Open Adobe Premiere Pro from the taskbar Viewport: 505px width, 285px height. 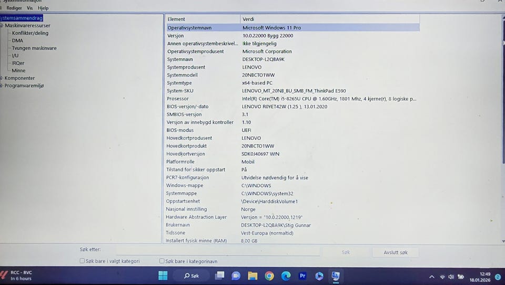[302, 276]
